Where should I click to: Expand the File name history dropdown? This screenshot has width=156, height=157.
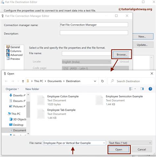[x=104, y=143]
